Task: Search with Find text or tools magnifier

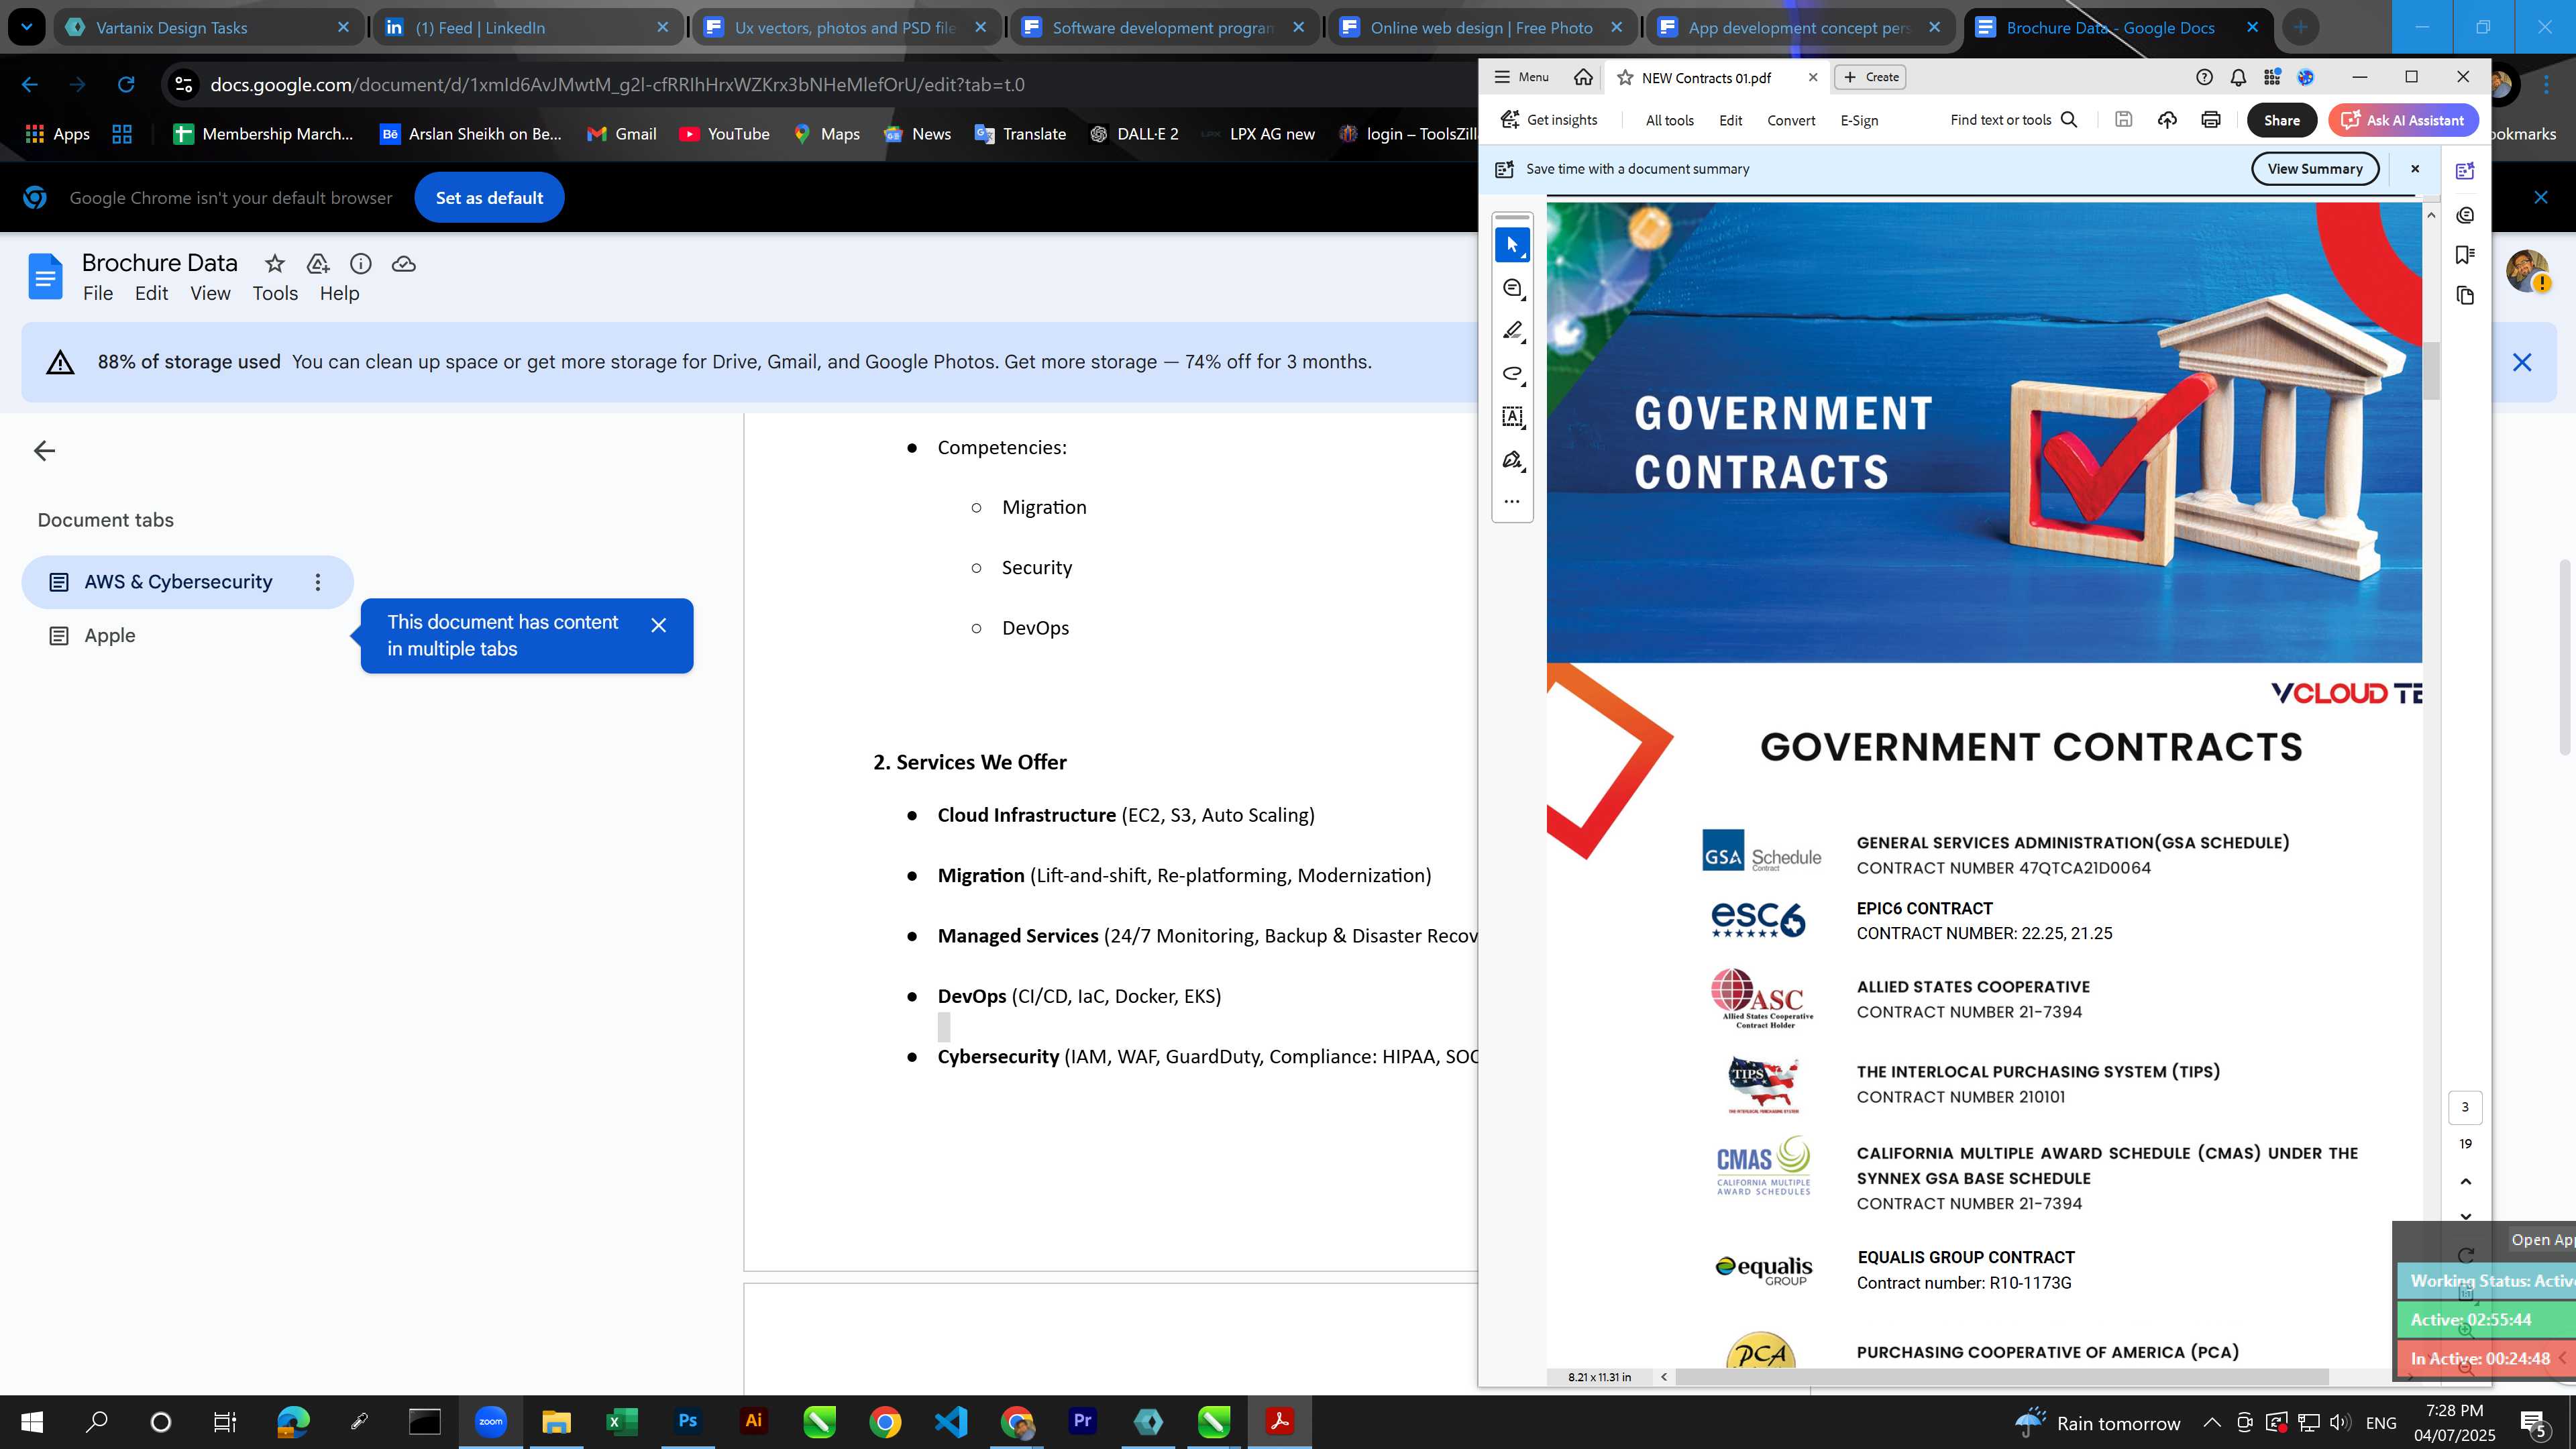Action: pos(2070,120)
